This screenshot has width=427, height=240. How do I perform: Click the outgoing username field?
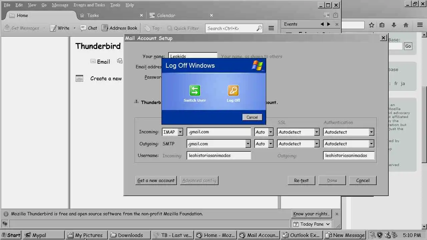(x=349, y=155)
